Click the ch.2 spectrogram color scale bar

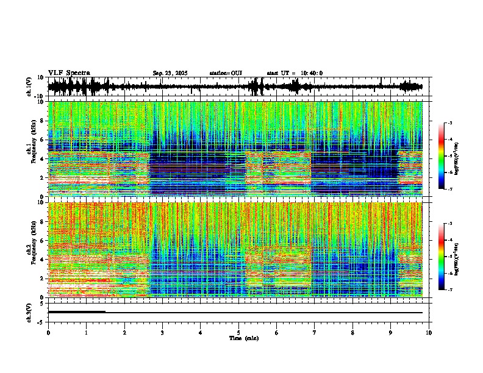coord(442,257)
